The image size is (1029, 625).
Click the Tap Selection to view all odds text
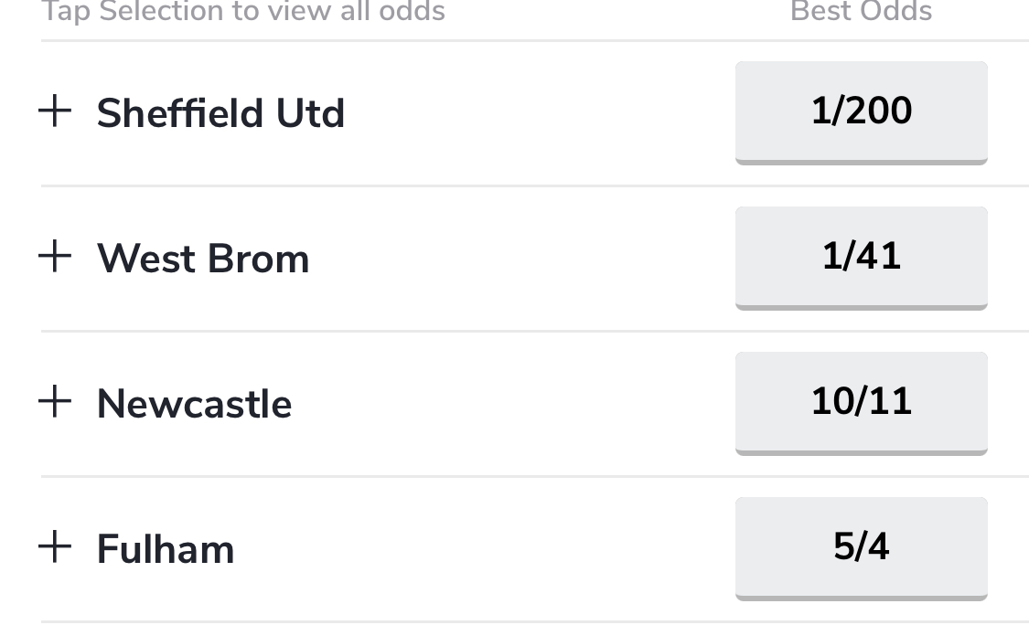click(243, 11)
